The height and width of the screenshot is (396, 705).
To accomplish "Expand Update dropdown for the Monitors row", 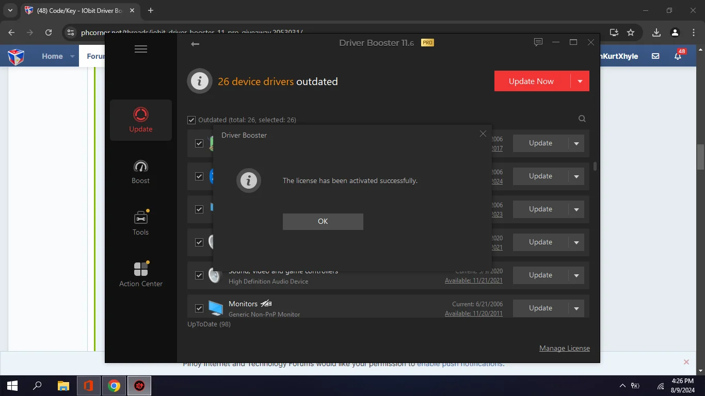I will click(576, 308).
